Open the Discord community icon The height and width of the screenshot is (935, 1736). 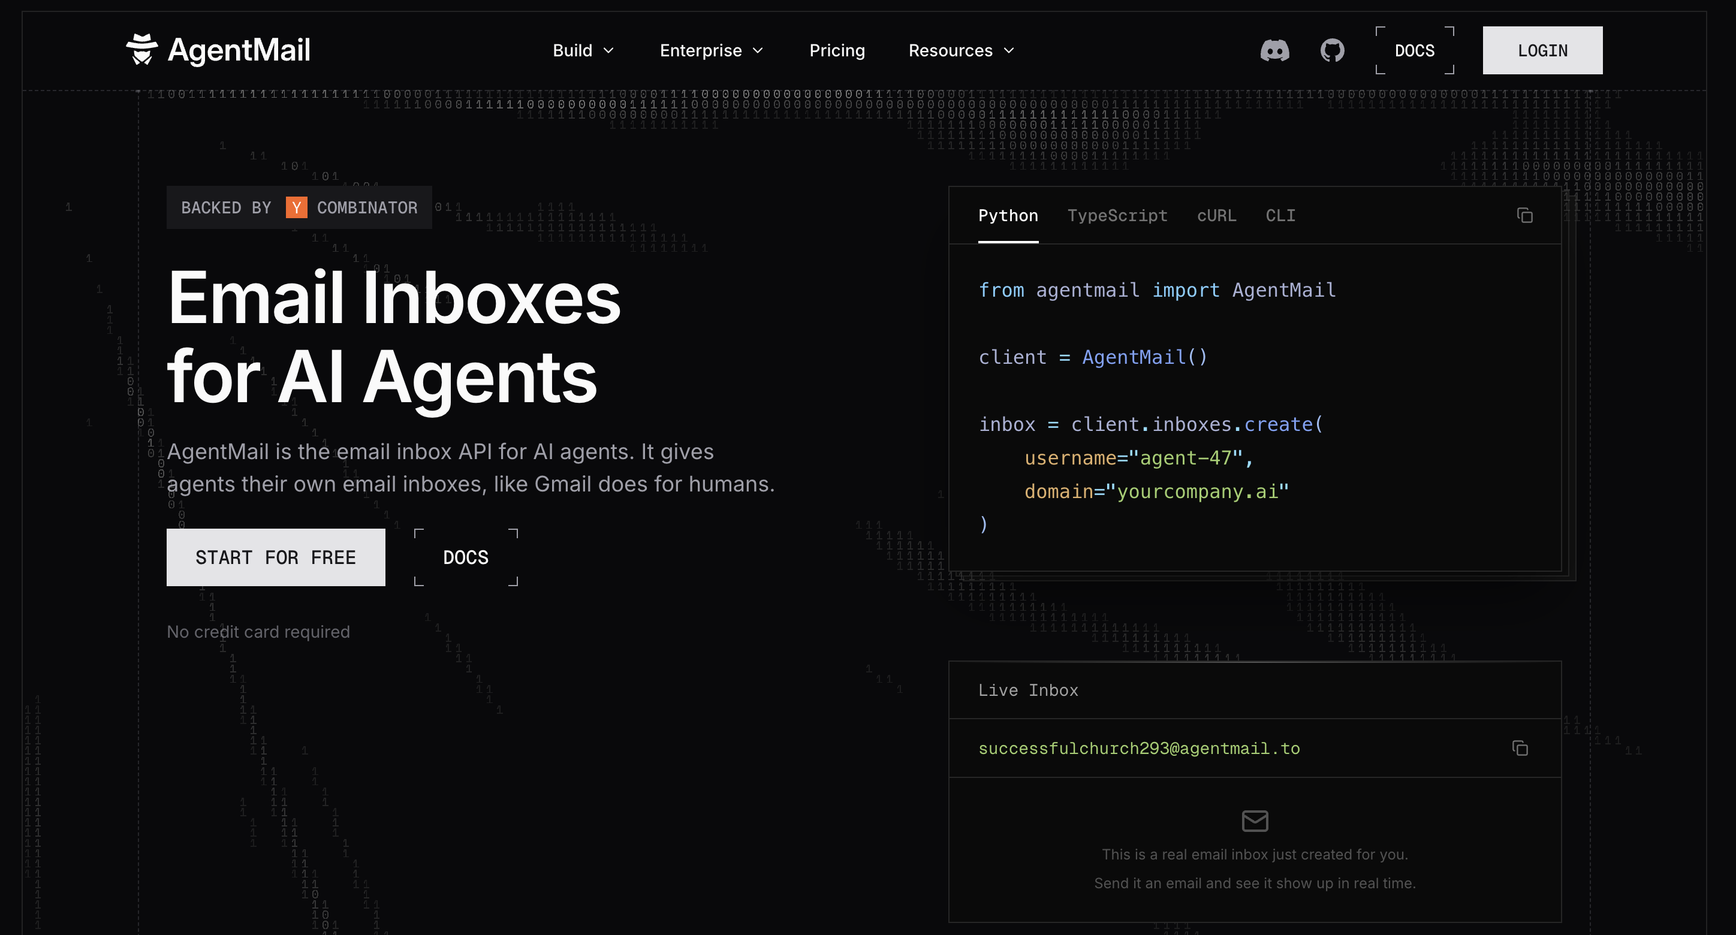[1274, 50]
